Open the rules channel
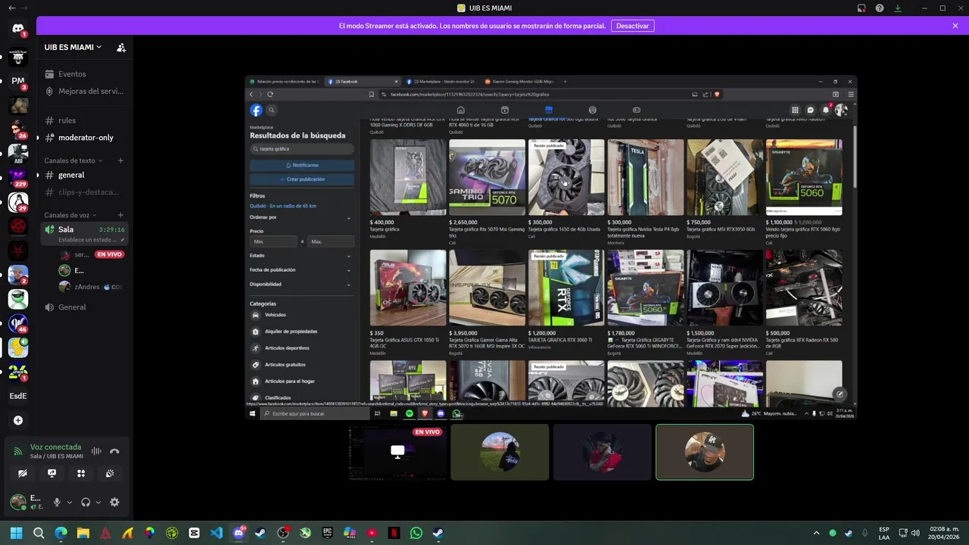 [x=83, y=120]
